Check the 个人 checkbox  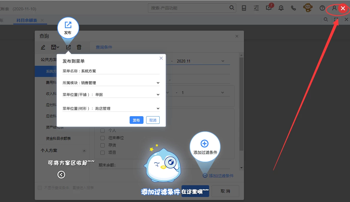coord(103,130)
